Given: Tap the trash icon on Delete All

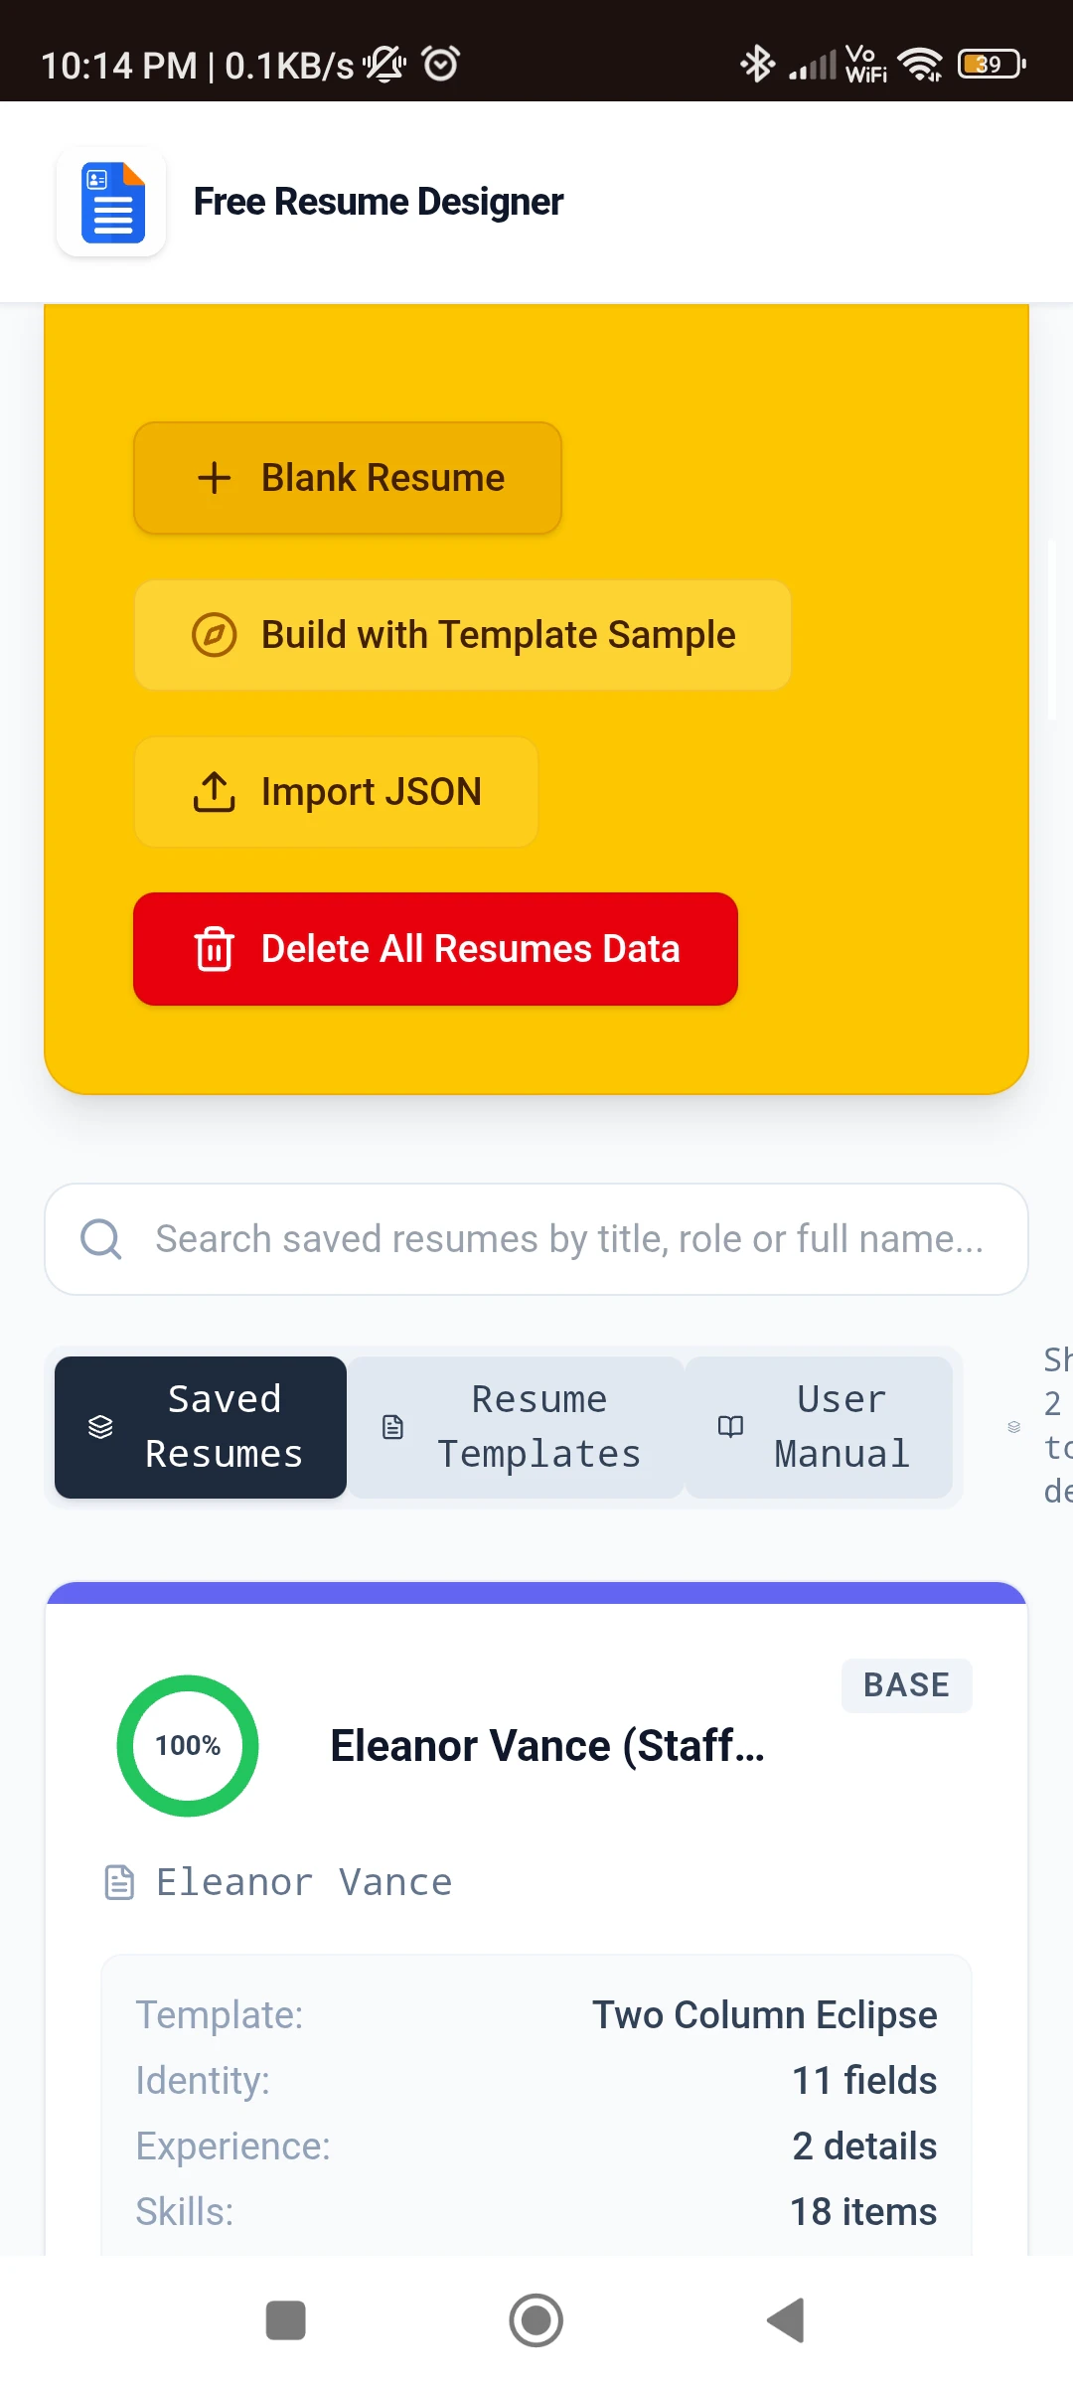Looking at the screenshot, I should point(214,949).
